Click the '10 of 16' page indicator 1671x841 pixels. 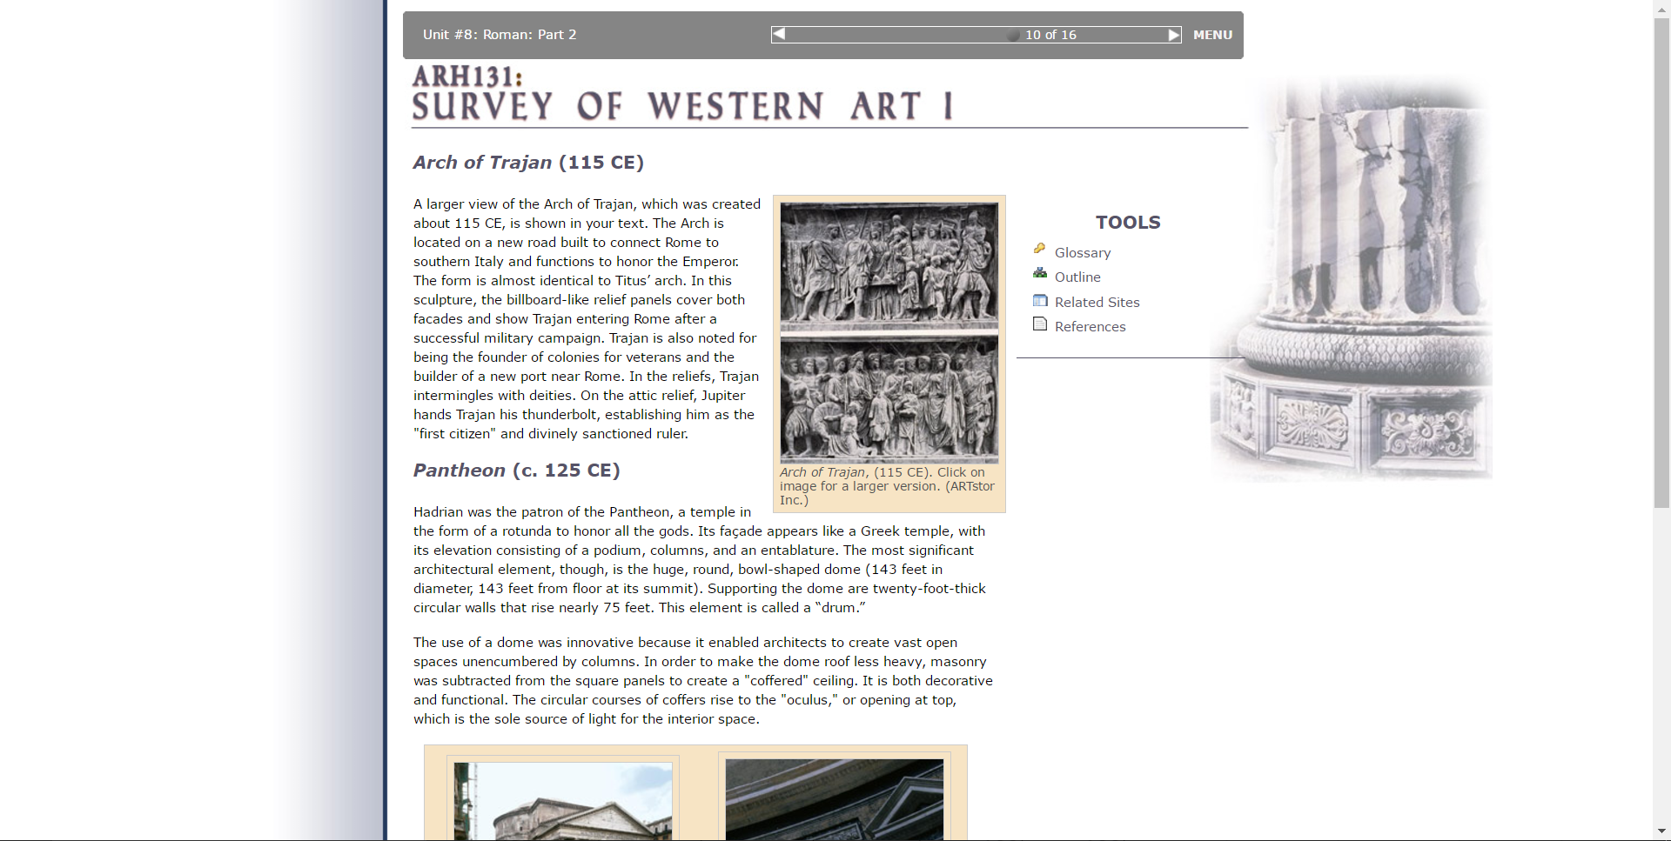click(1050, 35)
